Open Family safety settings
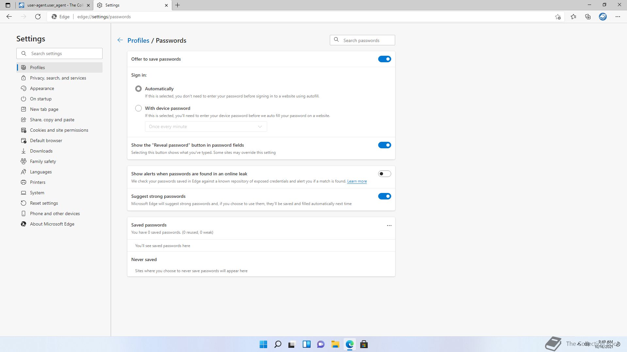 click(x=59, y=161)
